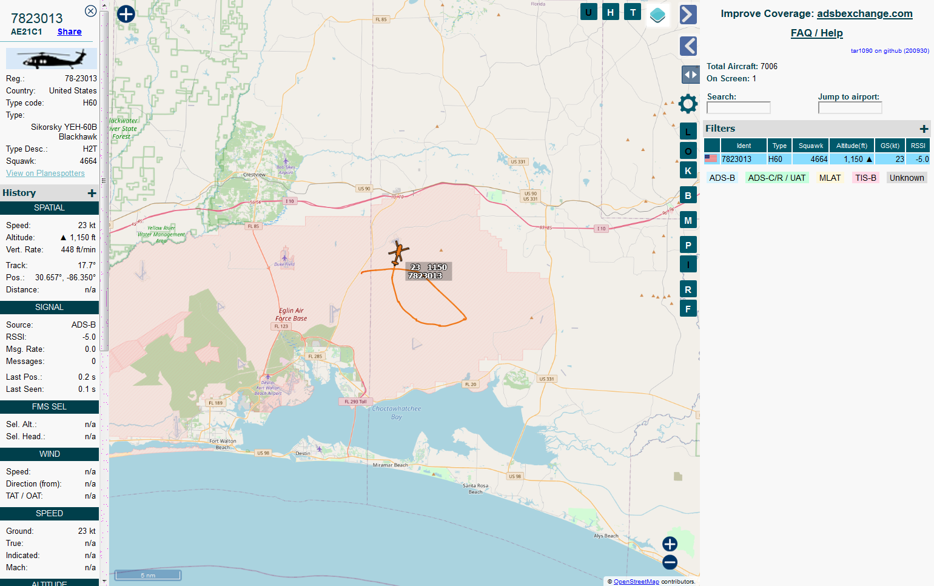Select the helicopter icon on the map
The height and width of the screenshot is (586, 934).
click(x=398, y=253)
